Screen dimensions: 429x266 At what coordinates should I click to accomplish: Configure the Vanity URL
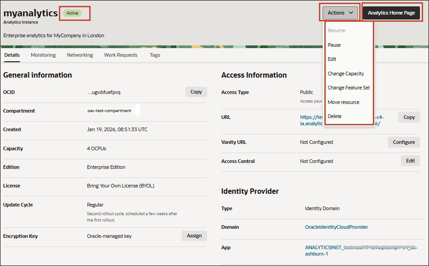tap(403, 142)
